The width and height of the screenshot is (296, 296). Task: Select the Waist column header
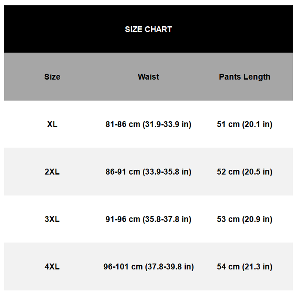tap(148, 77)
